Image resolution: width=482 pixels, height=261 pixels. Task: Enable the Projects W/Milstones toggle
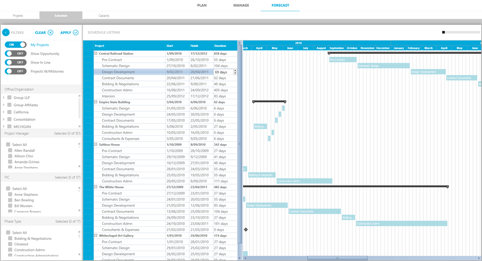[16, 72]
